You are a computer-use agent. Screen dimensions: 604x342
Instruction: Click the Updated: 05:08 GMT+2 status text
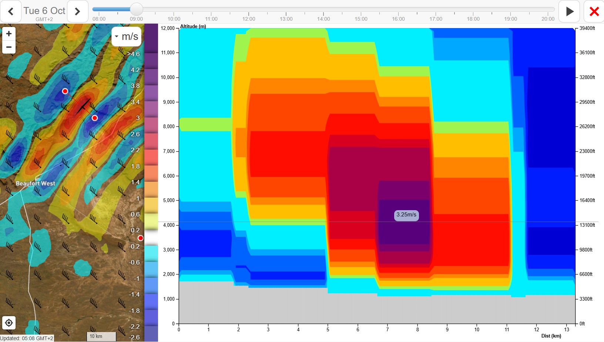[x=27, y=338]
